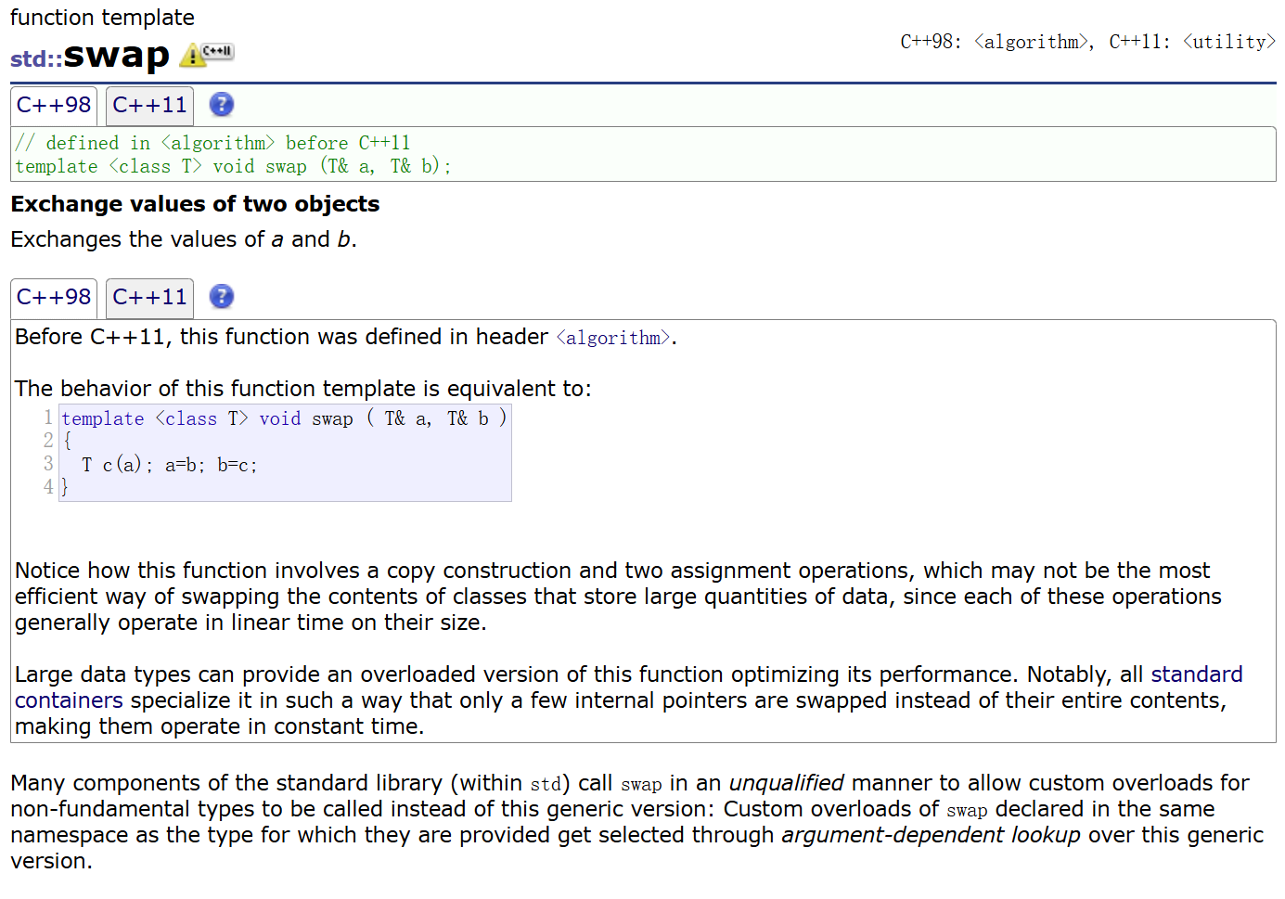Click 'The behavior of this function template' sentence

(x=302, y=389)
